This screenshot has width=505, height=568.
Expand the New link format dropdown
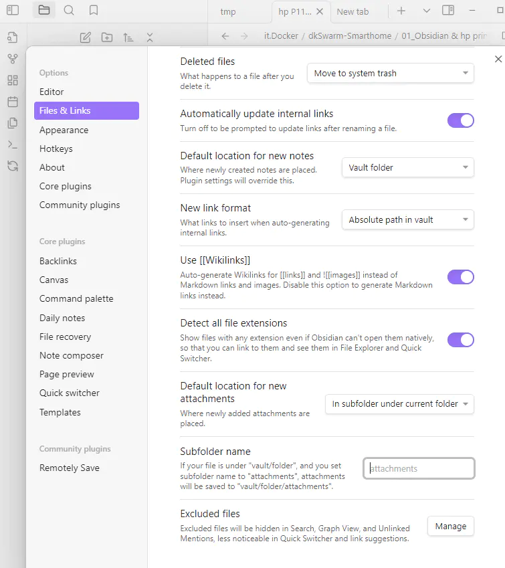click(x=407, y=219)
